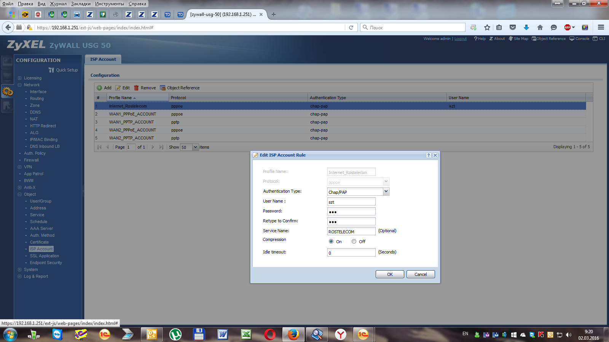Image resolution: width=609 pixels, height=342 pixels.
Task: Expand the Licensing tree node
Action: (x=20, y=78)
